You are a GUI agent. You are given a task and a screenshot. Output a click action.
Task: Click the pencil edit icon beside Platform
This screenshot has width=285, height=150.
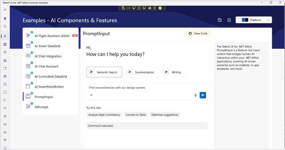229,20
